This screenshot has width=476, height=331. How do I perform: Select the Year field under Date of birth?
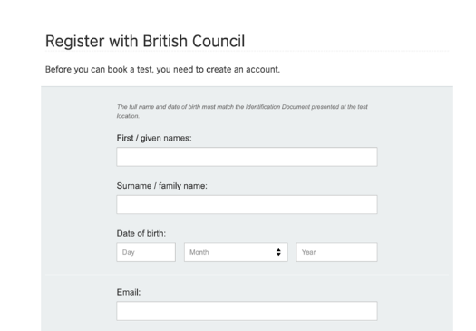pos(336,252)
